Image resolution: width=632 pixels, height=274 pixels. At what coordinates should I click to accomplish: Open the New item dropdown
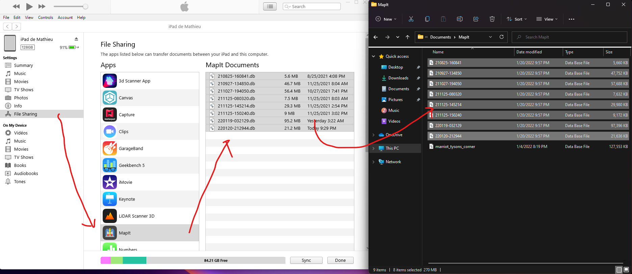(x=386, y=19)
